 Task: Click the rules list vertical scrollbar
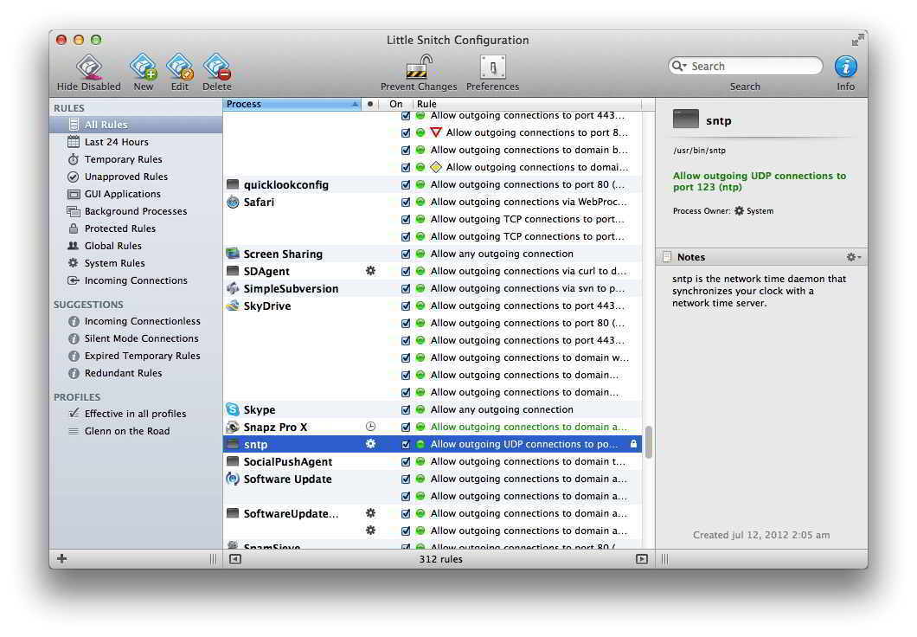pos(648,441)
